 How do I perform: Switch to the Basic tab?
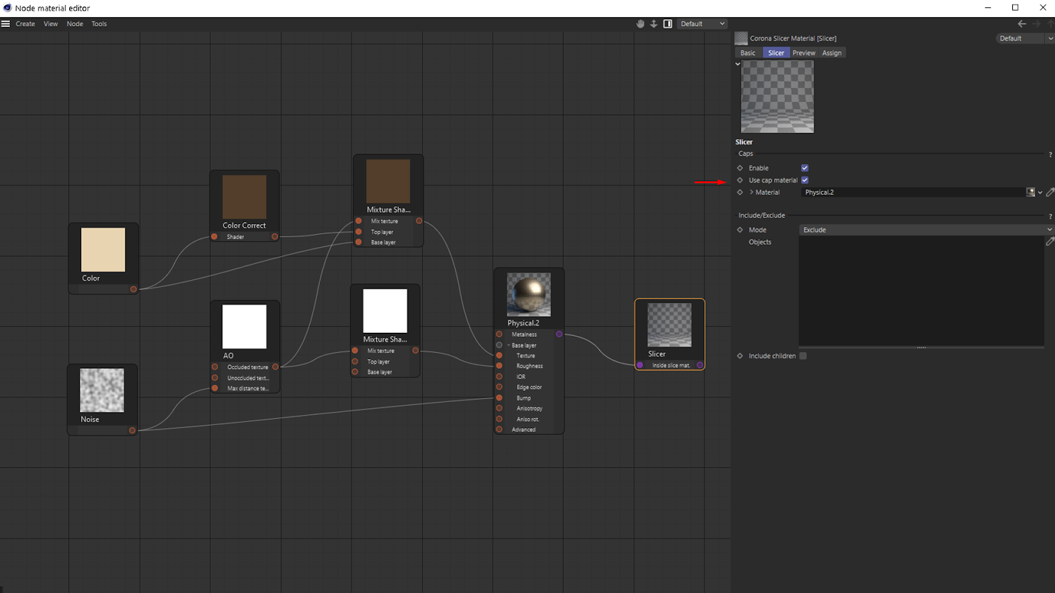click(748, 53)
